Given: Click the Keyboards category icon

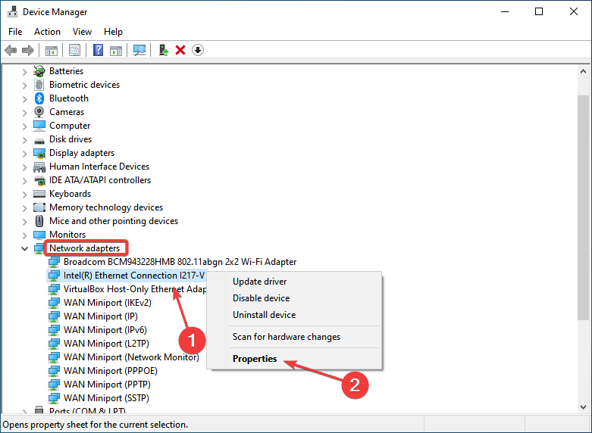Looking at the screenshot, I should 39,194.
